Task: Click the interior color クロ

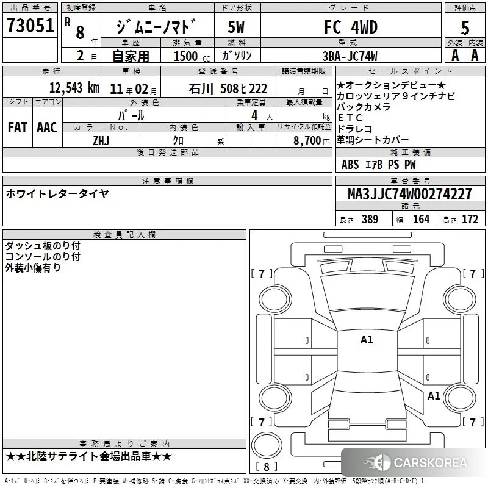Action: [x=178, y=141]
